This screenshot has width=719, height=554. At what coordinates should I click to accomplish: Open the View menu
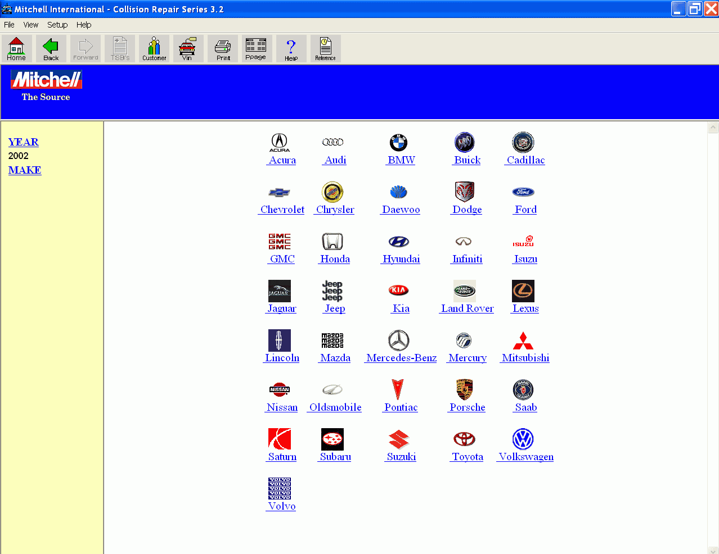click(31, 25)
